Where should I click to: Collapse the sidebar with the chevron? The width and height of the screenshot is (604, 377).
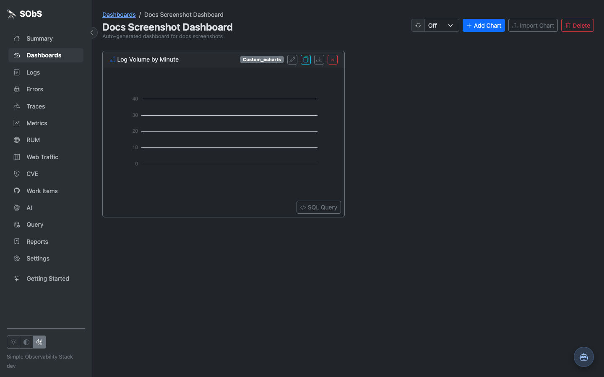click(x=92, y=33)
